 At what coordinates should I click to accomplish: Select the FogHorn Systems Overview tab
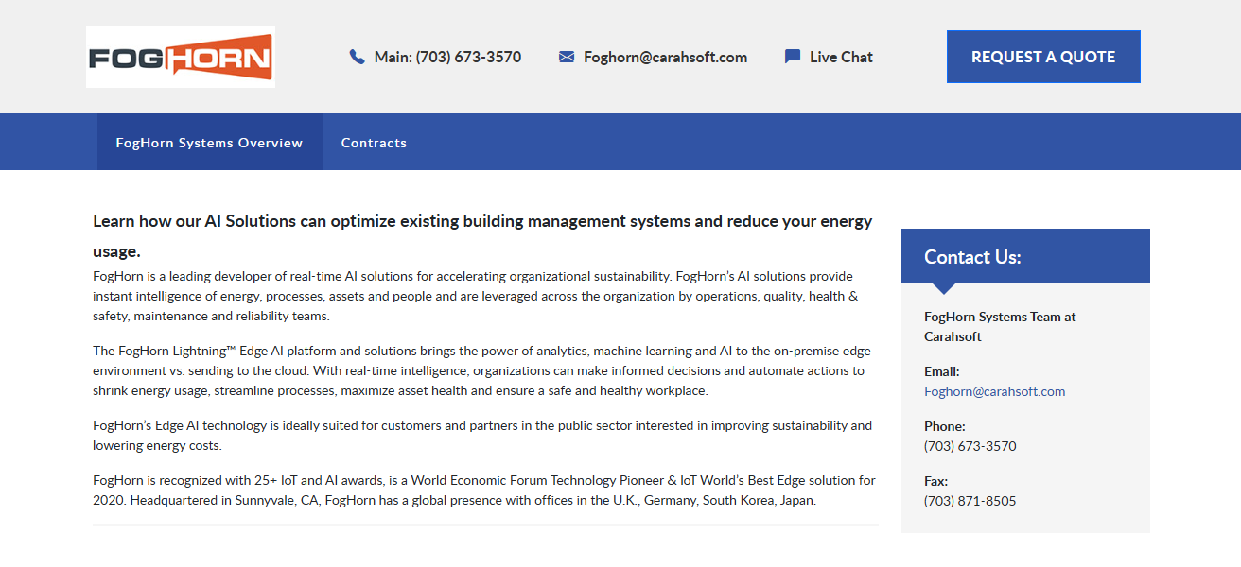[x=209, y=143]
